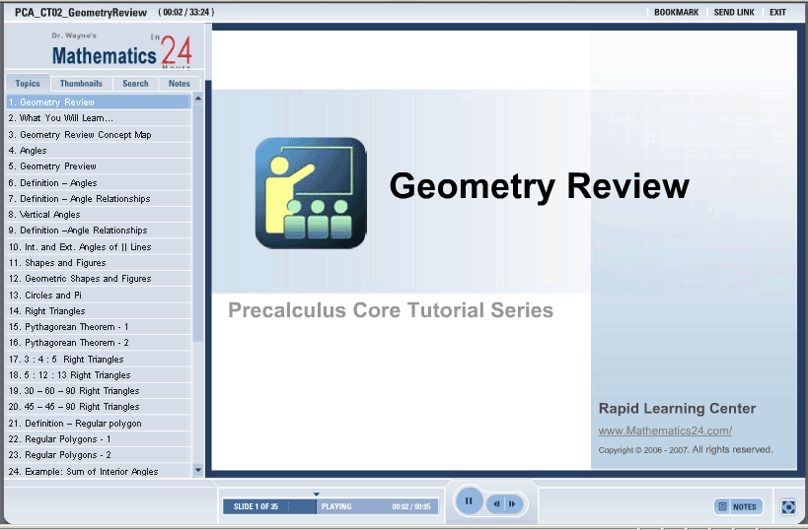The image size is (808, 530).
Task: Toggle full screen view icon
Action: point(788,506)
